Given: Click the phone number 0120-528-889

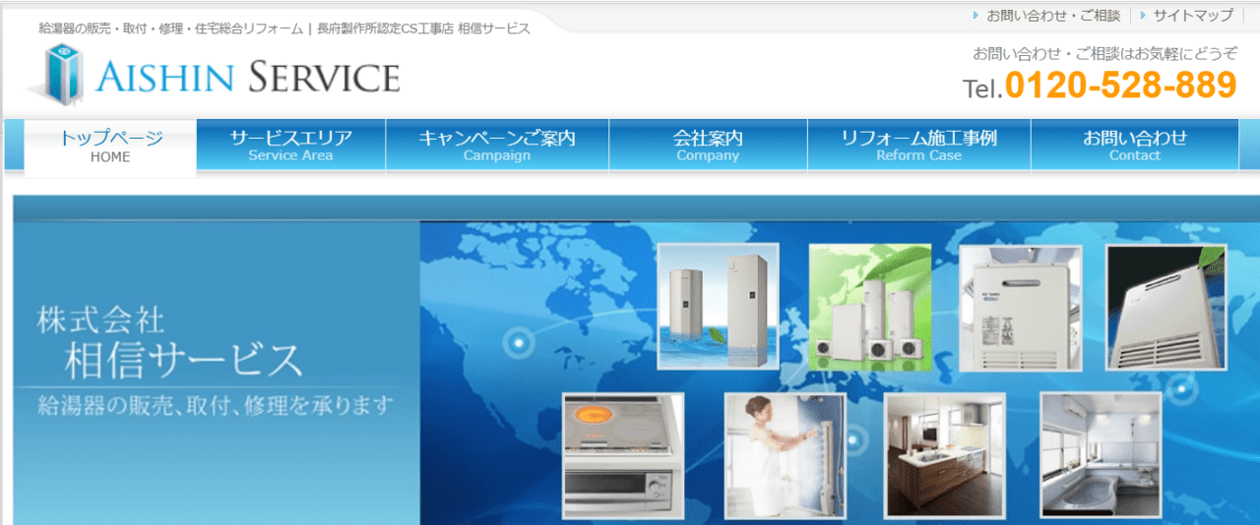Looking at the screenshot, I should click(1120, 87).
